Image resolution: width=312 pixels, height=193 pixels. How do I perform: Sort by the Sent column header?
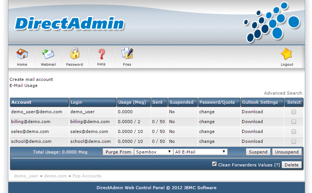pyautogui.click(x=159, y=102)
